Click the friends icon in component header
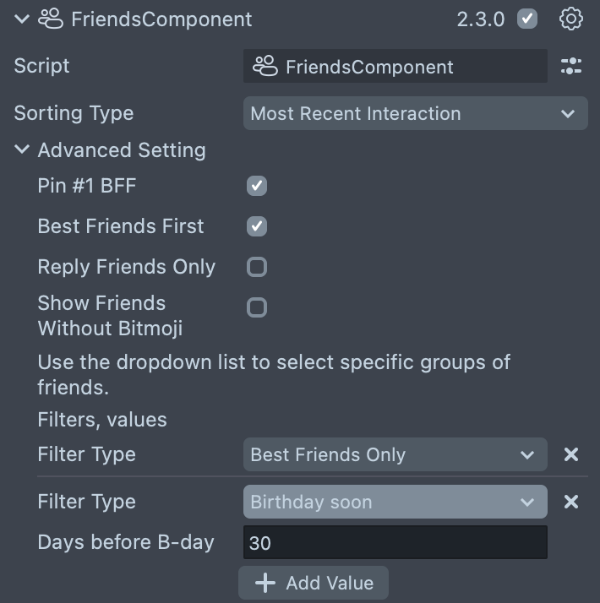This screenshot has width=600, height=603. point(51,19)
